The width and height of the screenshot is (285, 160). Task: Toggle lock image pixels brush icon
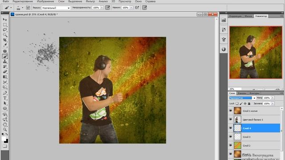(241, 104)
